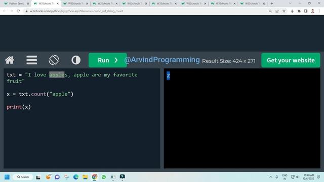Toggle dark/light theme contrast icon

tap(76, 60)
